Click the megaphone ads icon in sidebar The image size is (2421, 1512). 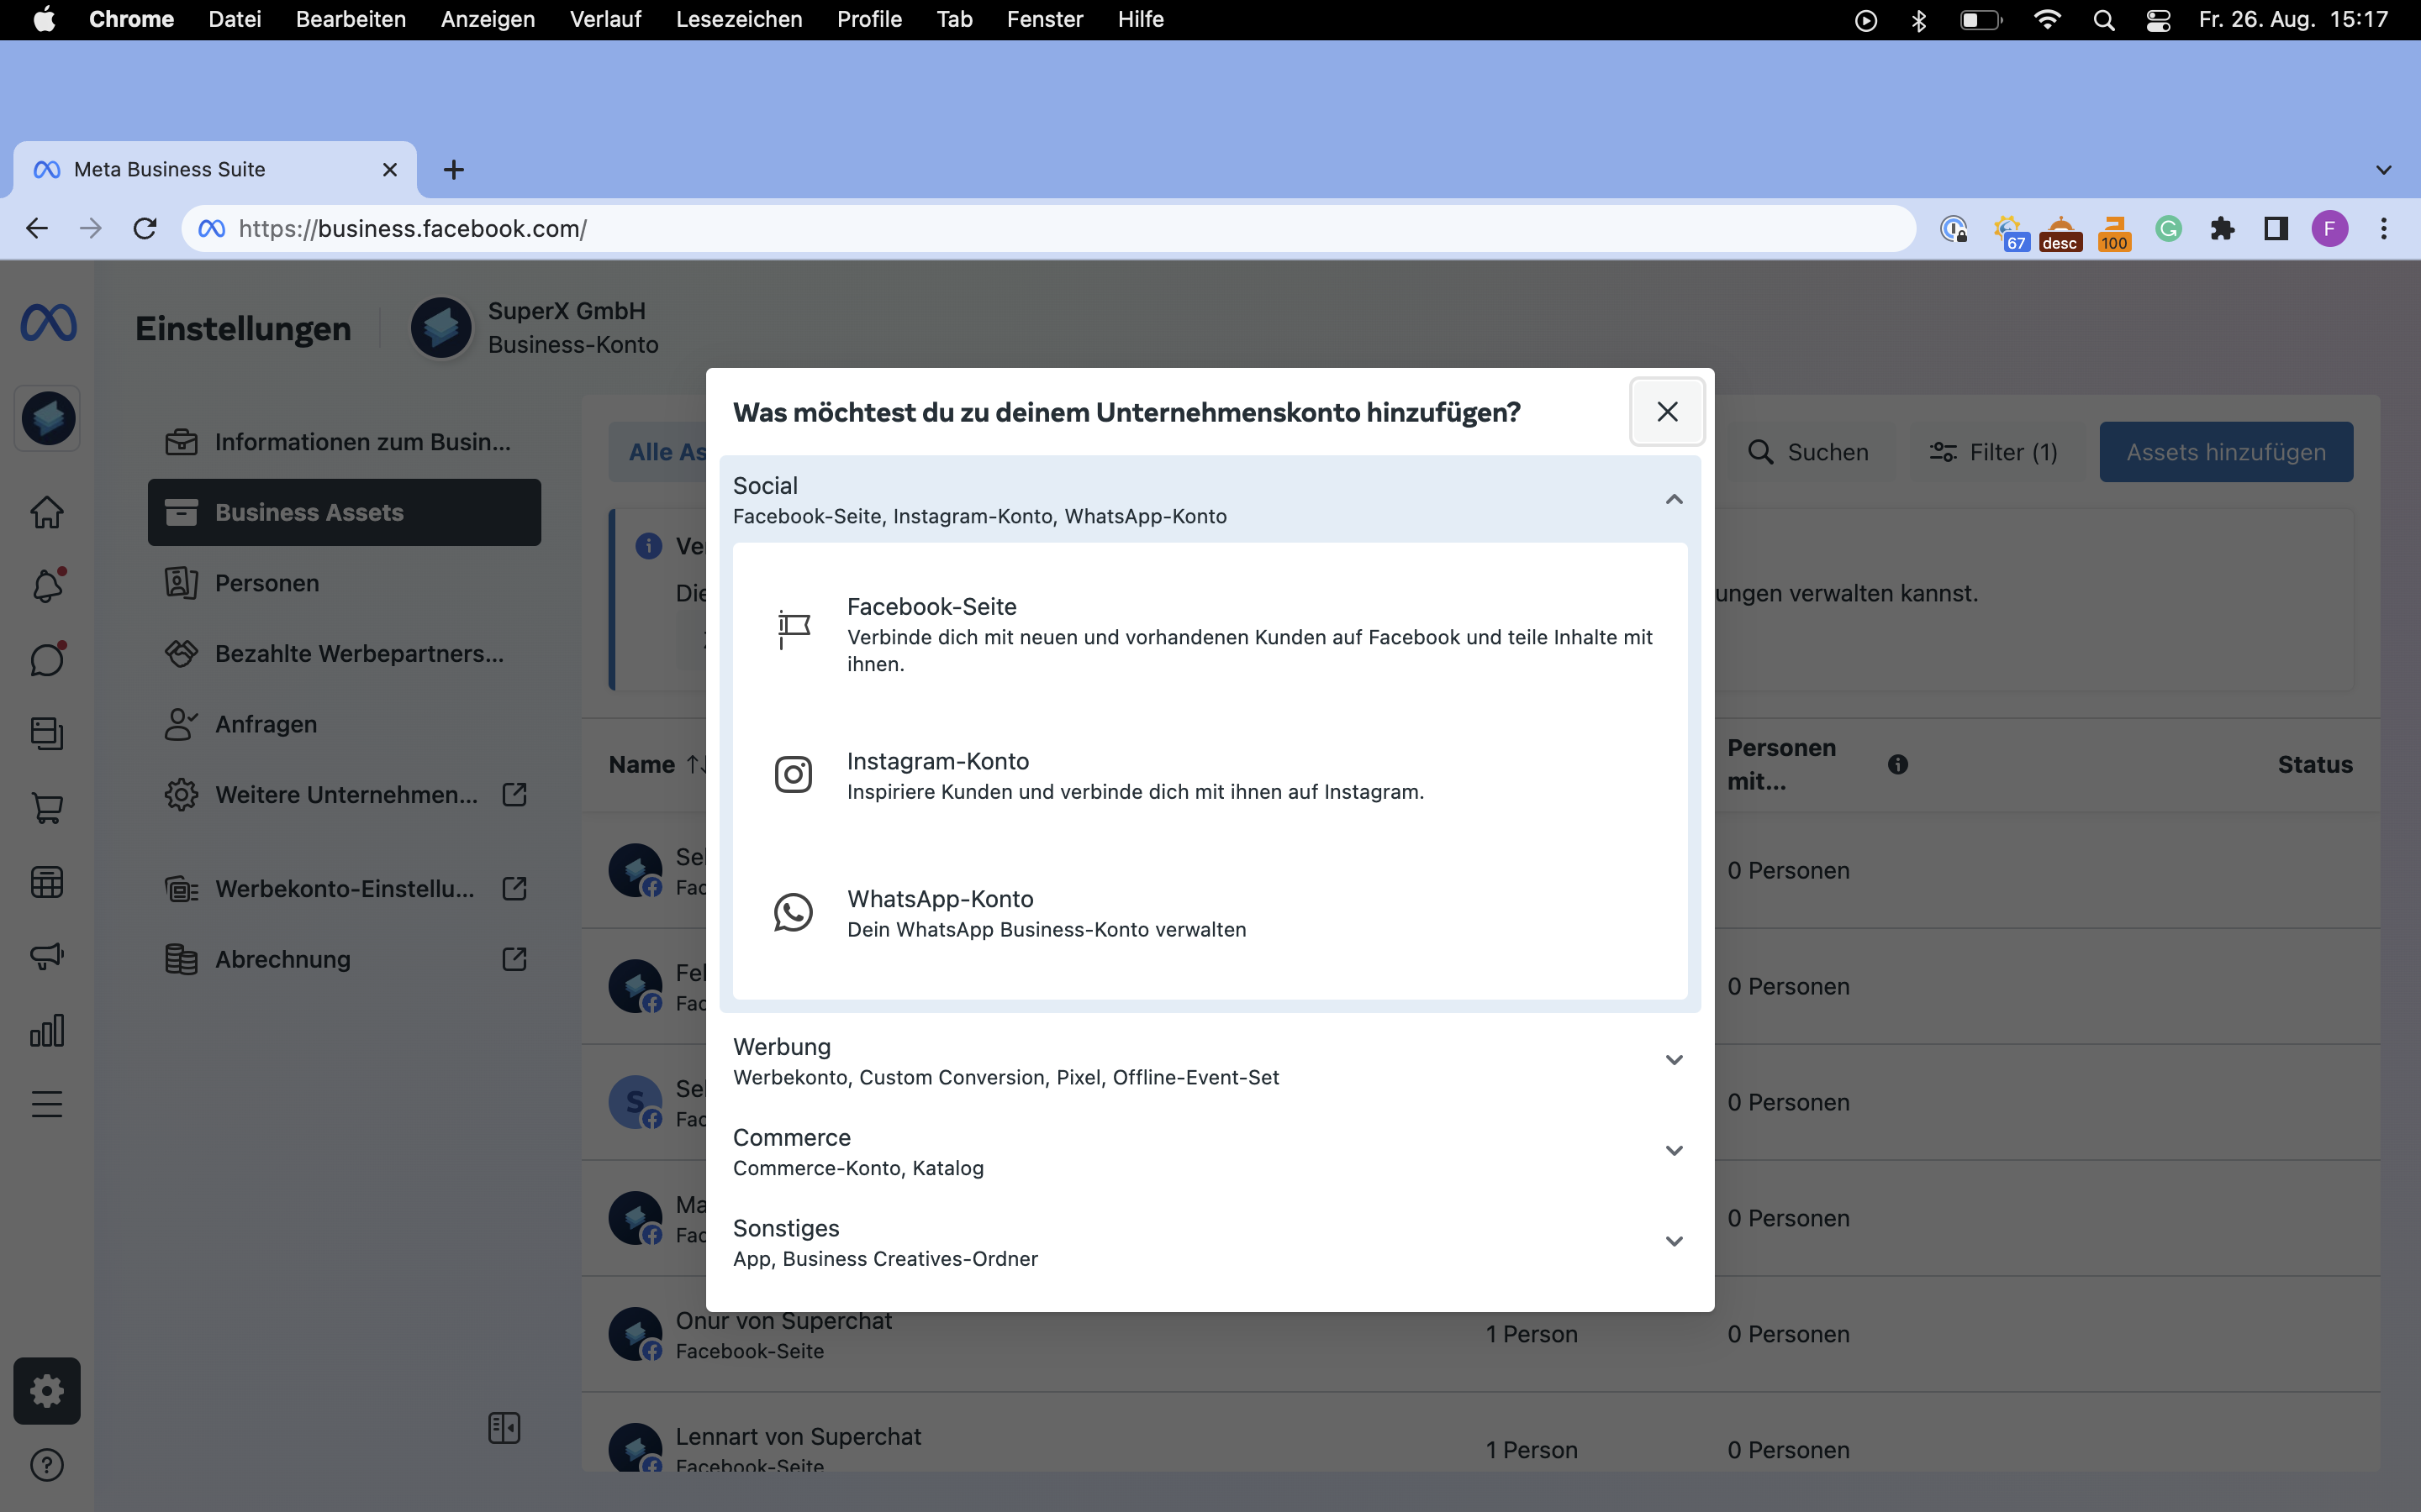(47, 956)
